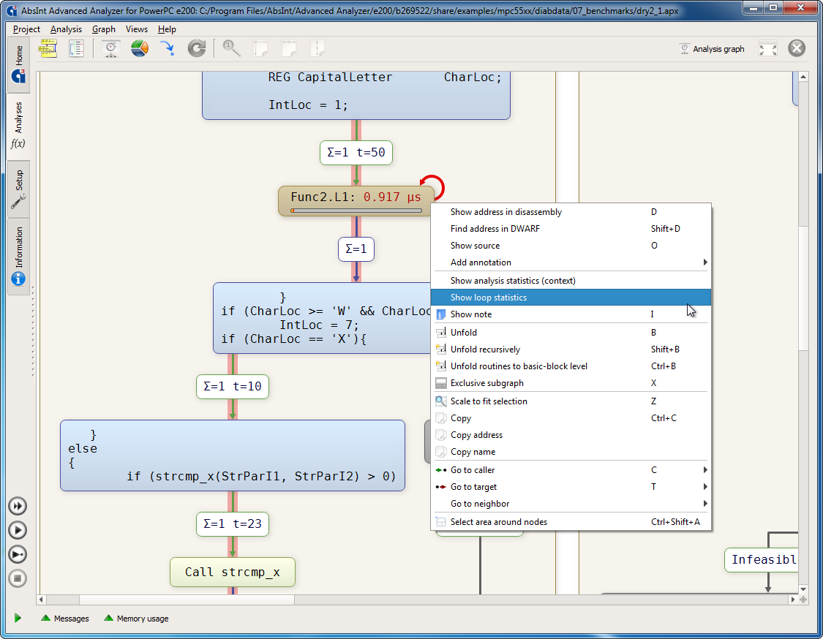Choose Exclusive subgraph
Viewport: 823px width, 639px height.
point(571,383)
